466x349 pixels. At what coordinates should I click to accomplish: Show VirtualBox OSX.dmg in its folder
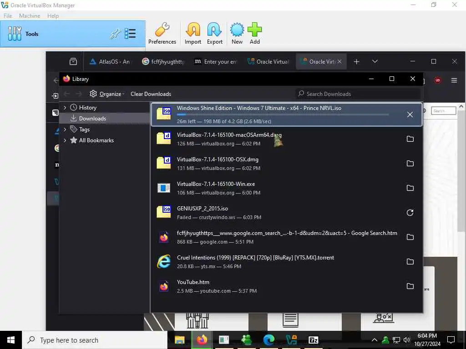pyautogui.click(x=410, y=164)
